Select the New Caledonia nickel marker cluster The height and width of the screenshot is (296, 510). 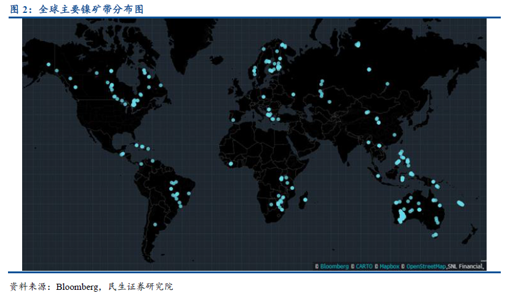coord(461,203)
